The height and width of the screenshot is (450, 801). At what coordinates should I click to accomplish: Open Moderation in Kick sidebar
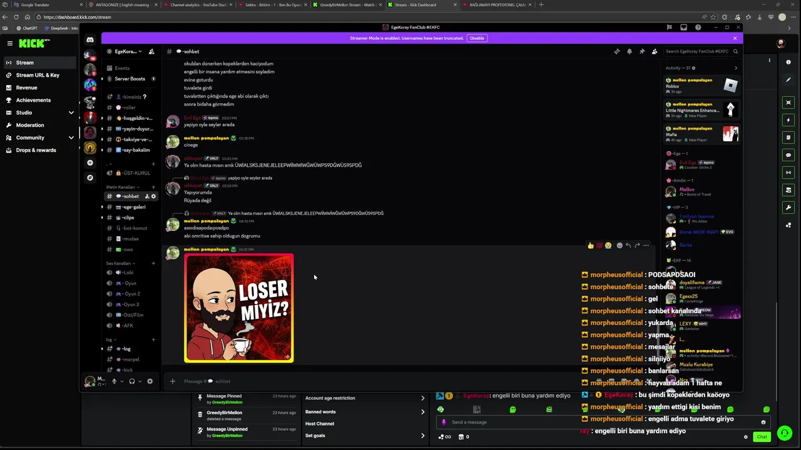pyautogui.click(x=39, y=125)
